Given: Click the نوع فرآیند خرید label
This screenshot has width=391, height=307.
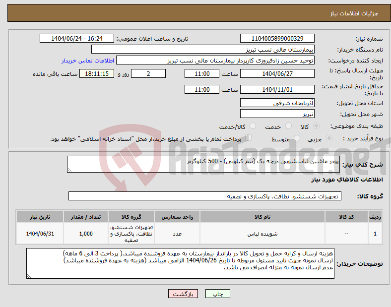Looking at the screenshot, I should click(x=363, y=138).
